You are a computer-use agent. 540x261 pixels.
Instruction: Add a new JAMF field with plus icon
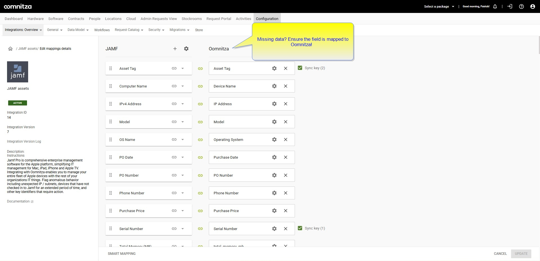(x=175, y=49)
